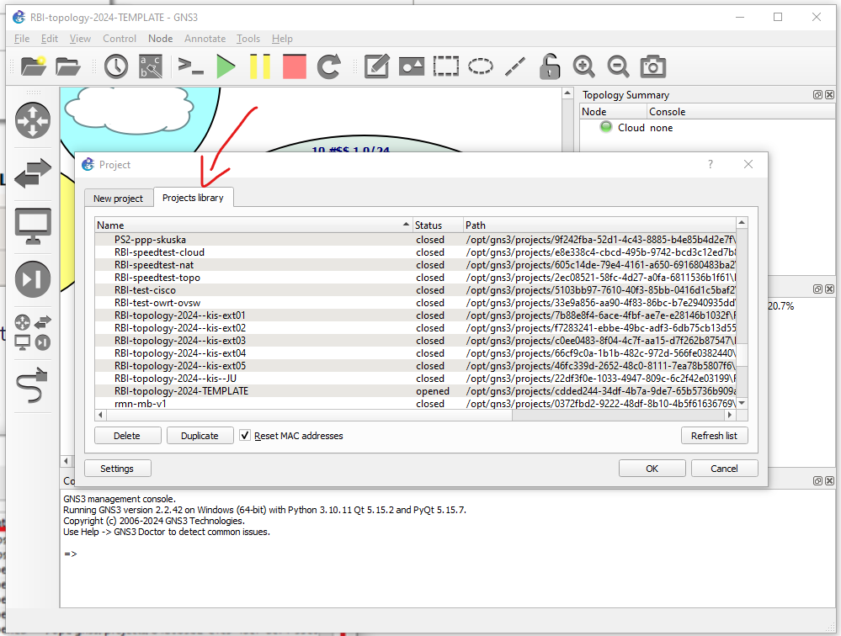Click scroll down arrow of project list
This screenshot has height=636, width=841.
[x=742, y=403]
